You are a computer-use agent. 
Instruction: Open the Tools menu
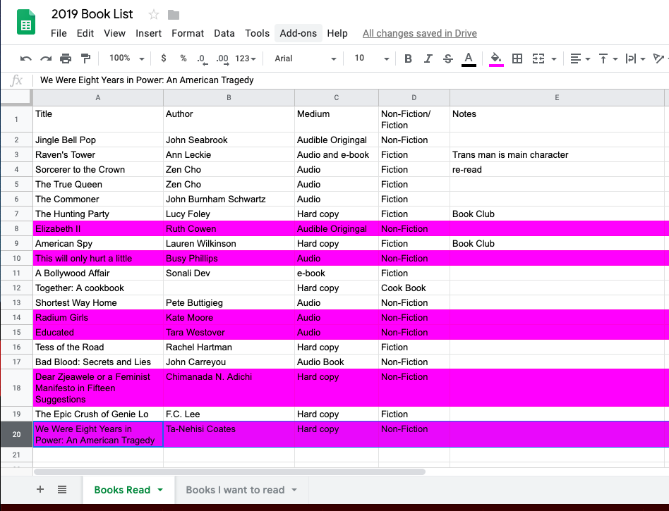coord(257,33)
